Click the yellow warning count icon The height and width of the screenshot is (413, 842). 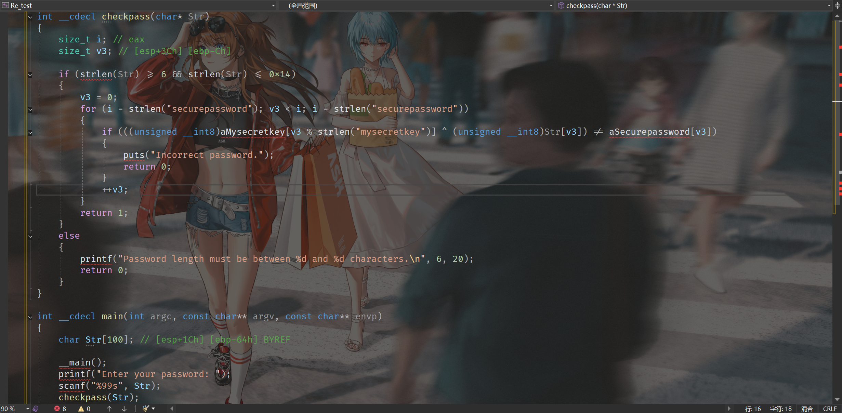pyautogui.click(x=81, y=409)
